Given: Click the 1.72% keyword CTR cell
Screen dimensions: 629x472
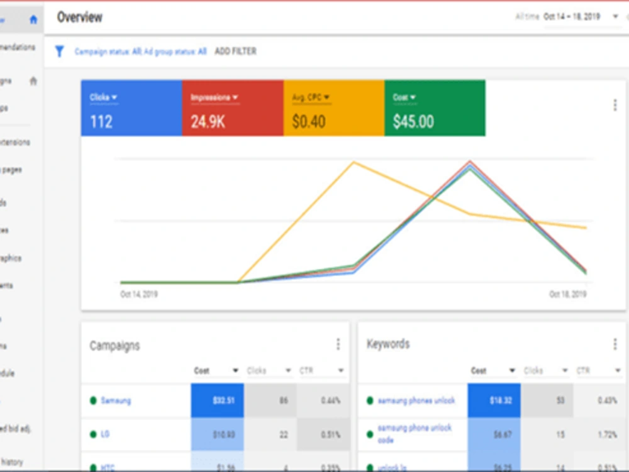Looking at the screenshot, I should [x=599, y=434].
